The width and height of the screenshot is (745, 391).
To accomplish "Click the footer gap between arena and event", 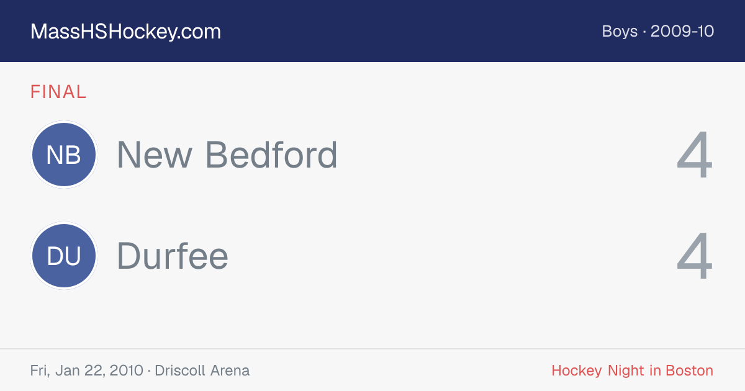I will (400, 371).
